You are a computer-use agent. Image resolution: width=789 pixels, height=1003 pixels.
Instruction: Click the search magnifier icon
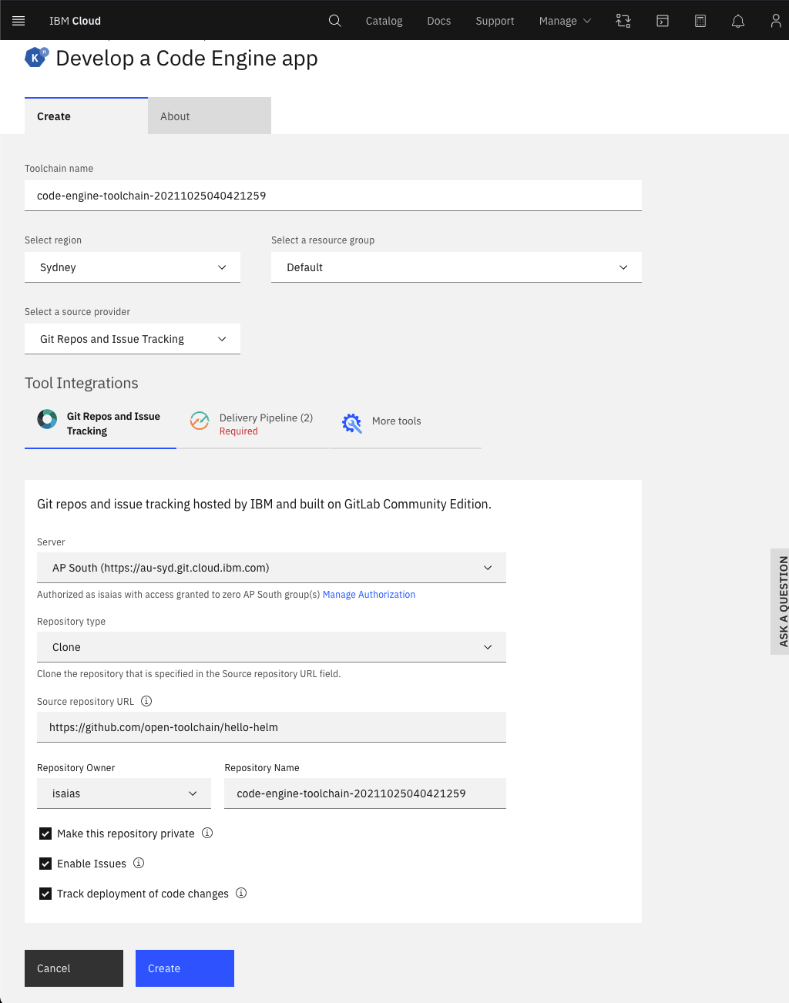(334, 21)
